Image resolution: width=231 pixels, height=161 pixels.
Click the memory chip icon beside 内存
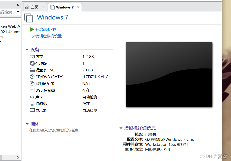click(32, 56)
